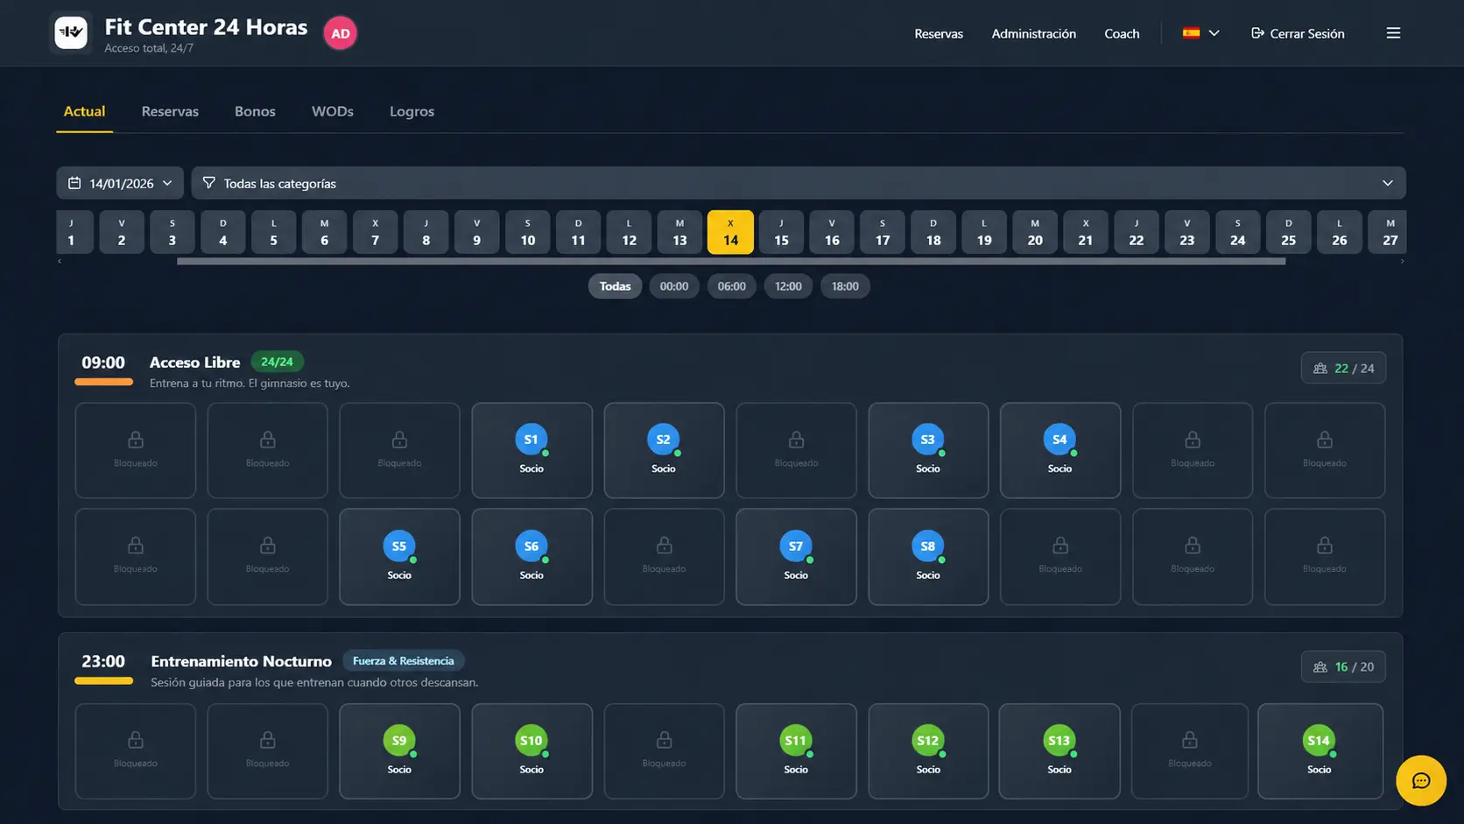Switch to the Bonos tab

tap(255, 111)
